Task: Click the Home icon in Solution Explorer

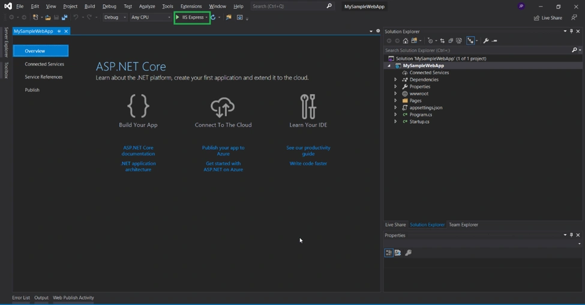Action: [x=405, y=41]
